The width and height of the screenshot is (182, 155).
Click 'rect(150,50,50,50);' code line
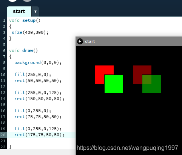point(39,99)
